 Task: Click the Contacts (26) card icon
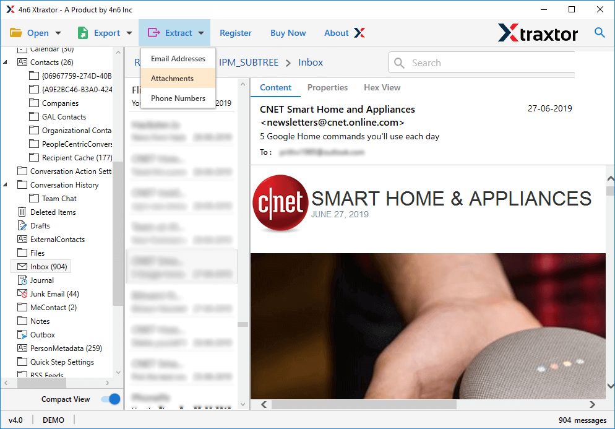(22, 62)
